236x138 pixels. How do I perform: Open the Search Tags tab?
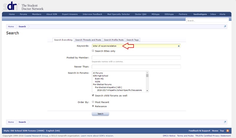pyautogui.click(x=132, y=40)
